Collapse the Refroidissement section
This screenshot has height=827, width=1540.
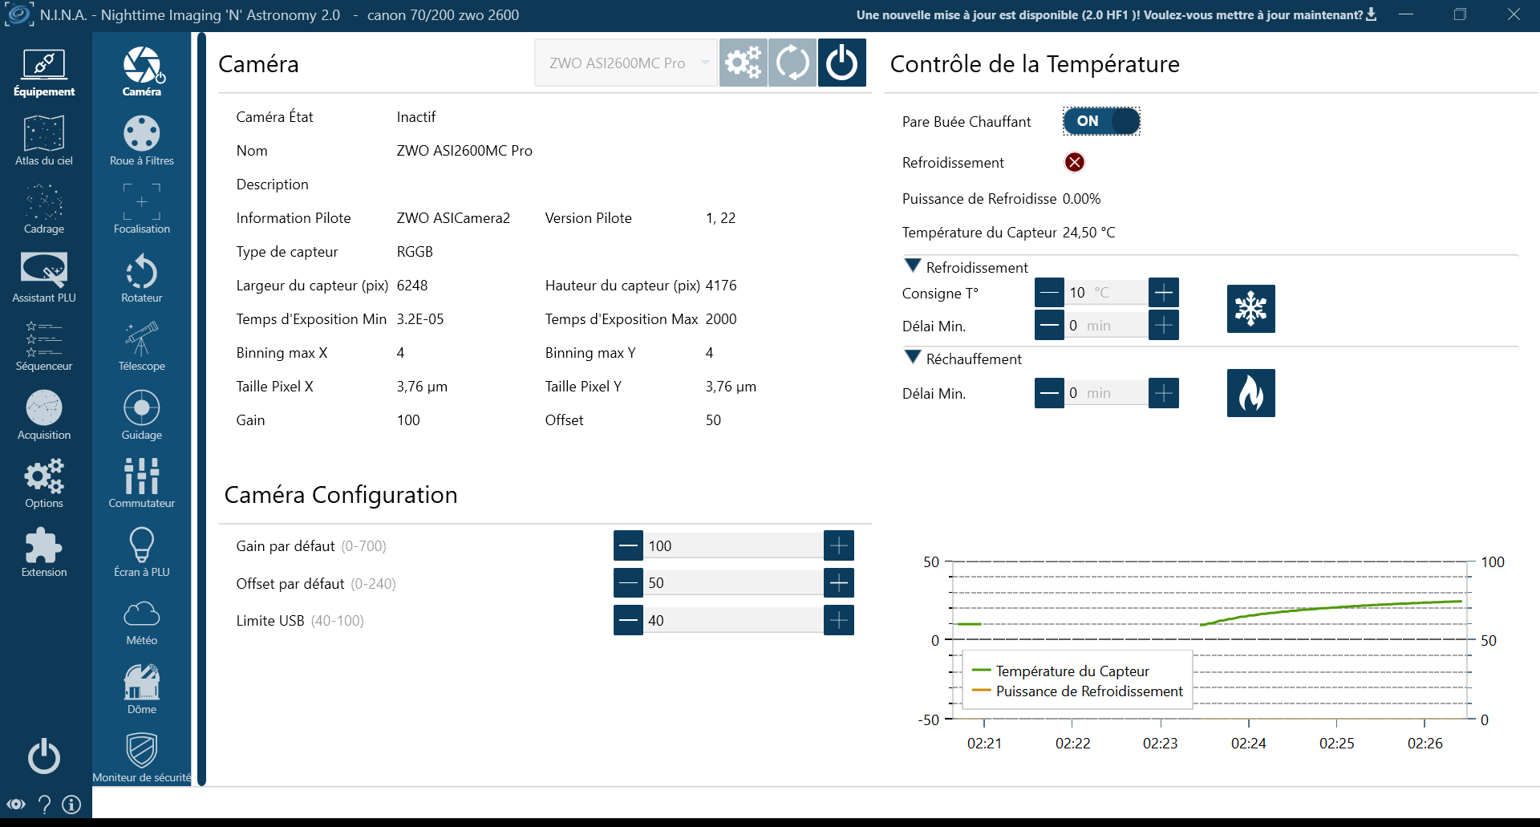(913, 266)
